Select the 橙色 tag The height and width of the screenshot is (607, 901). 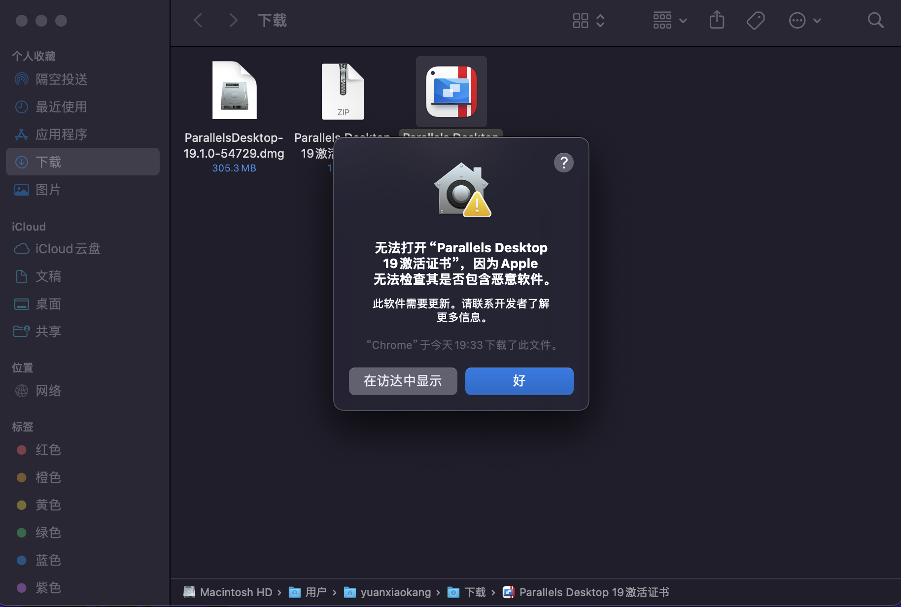coord(83,477)
